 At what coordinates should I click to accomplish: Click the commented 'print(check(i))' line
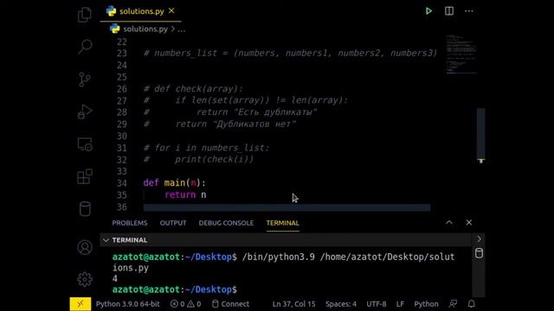[x=198, y=159]
